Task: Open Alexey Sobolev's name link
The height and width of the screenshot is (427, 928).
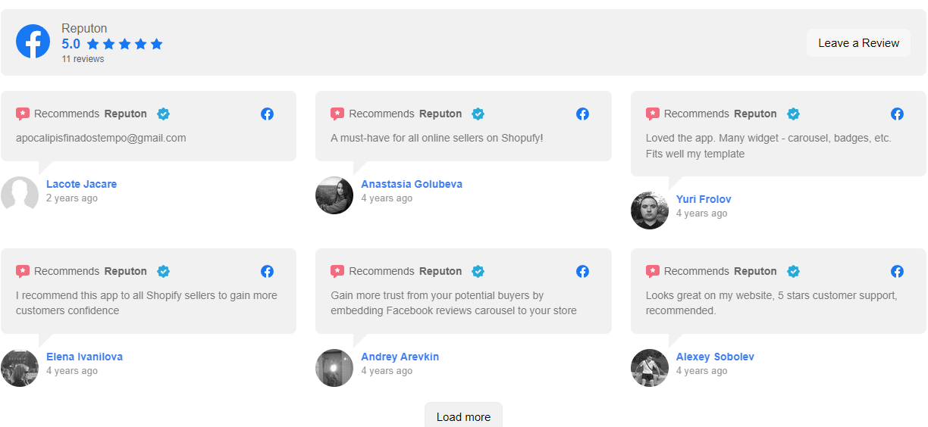Action: coord(715,357)
